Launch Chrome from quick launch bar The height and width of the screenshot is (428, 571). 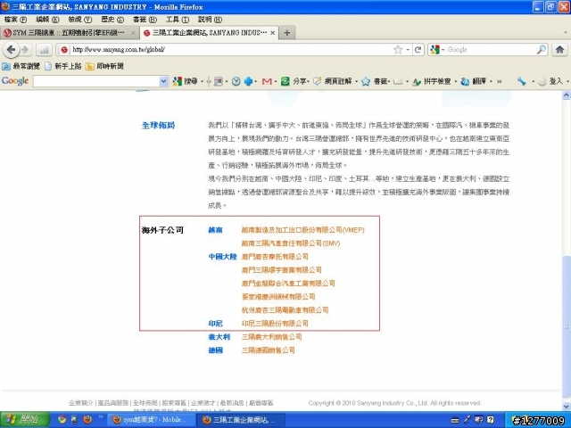pos(62,420)
